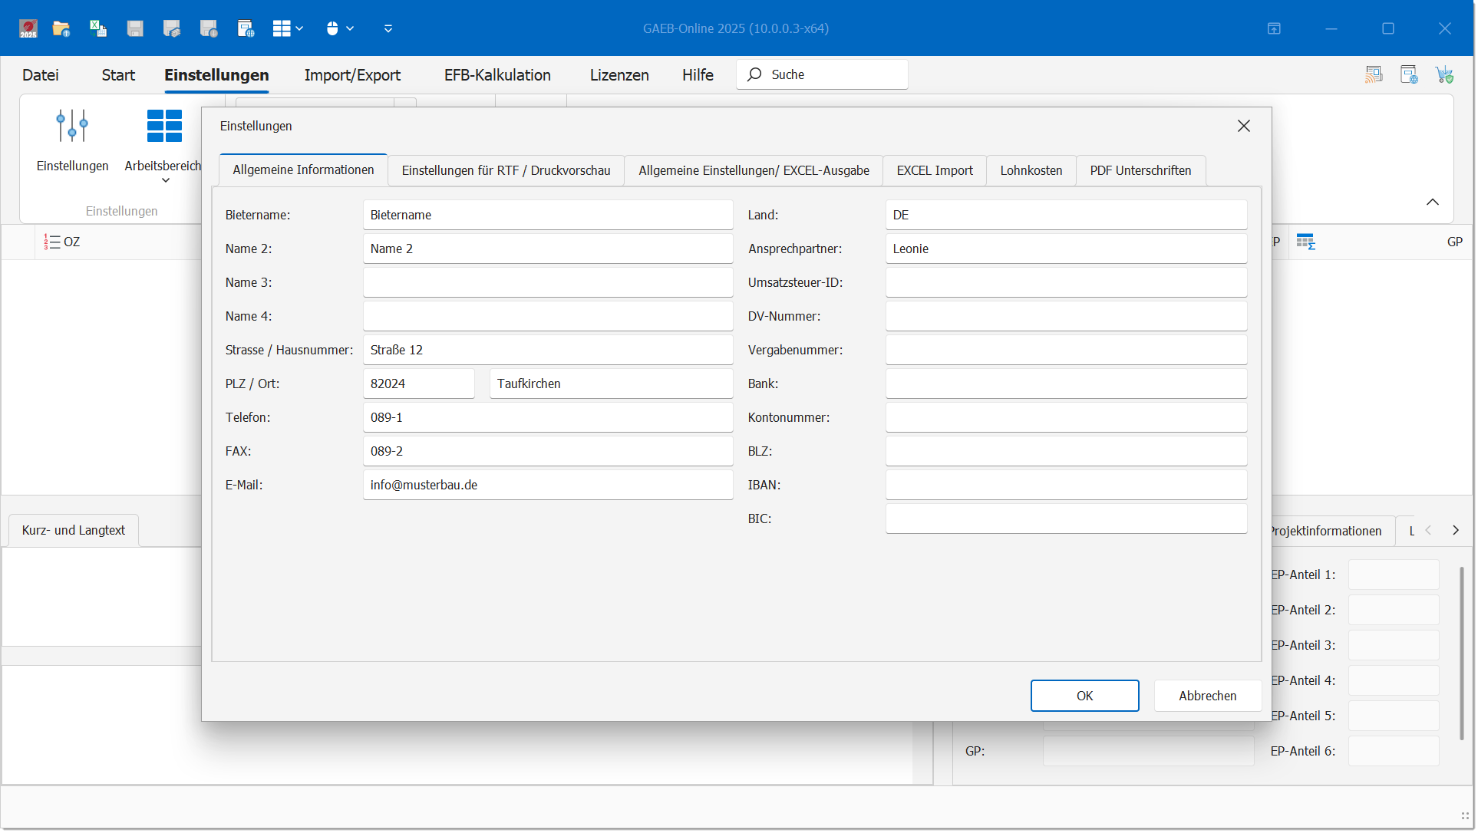Open the web page icon in quick access toolbar
The width and height of the screenshot is (1478, 833).
(246, 28)
